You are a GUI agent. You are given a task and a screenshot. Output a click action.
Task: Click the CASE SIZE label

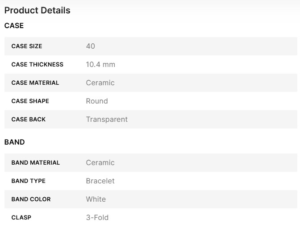[27, 46]
